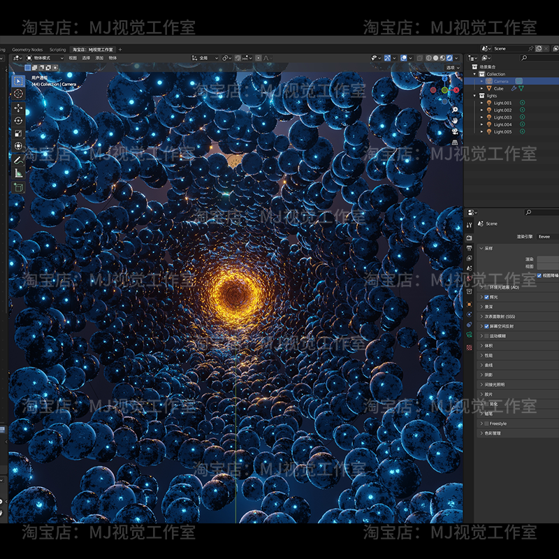The height and width of the screenshot is (559, 559).
Task: Open the Output properties tab icon
Action: [x=469, y=248]
